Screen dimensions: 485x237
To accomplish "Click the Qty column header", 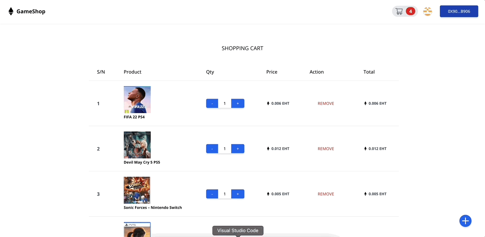I will point(210,72).
